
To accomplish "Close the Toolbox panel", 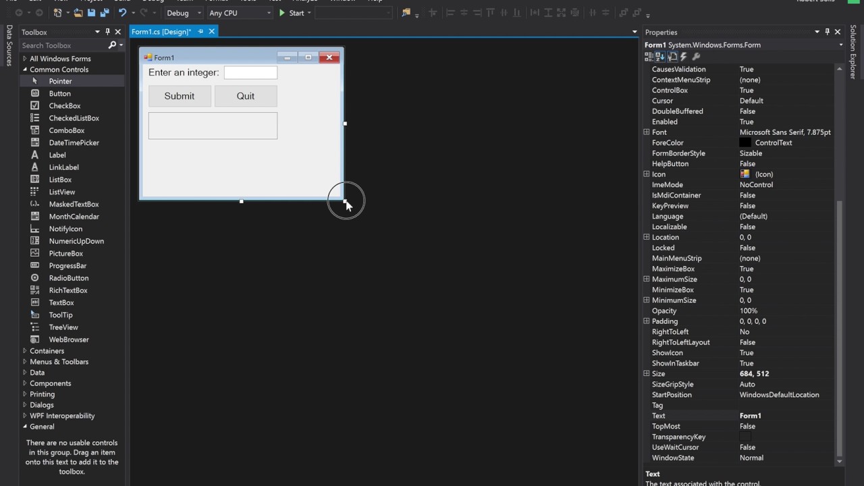I will click(x=118, y=32).
